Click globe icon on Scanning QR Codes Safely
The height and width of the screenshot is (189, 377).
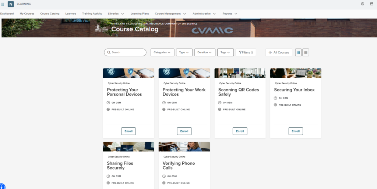pyautogui.click(x=219, y=109)
